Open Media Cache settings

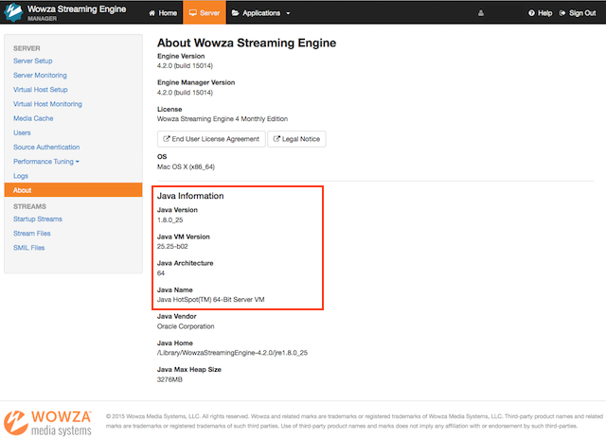click(x=33, y=118)
